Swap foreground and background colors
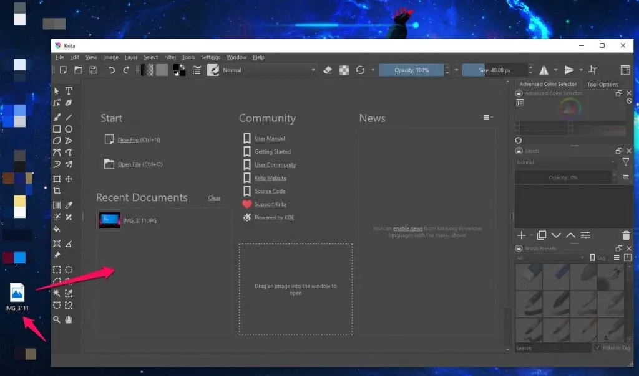The image size is (639, 376). point(182,67)
